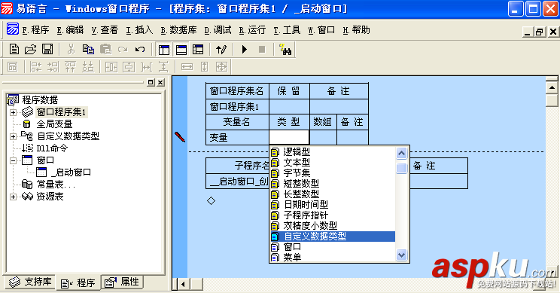Screen dimensions: 560x293
Task: Click the New file toolbar icon
Action: click(x=14, y=49)
